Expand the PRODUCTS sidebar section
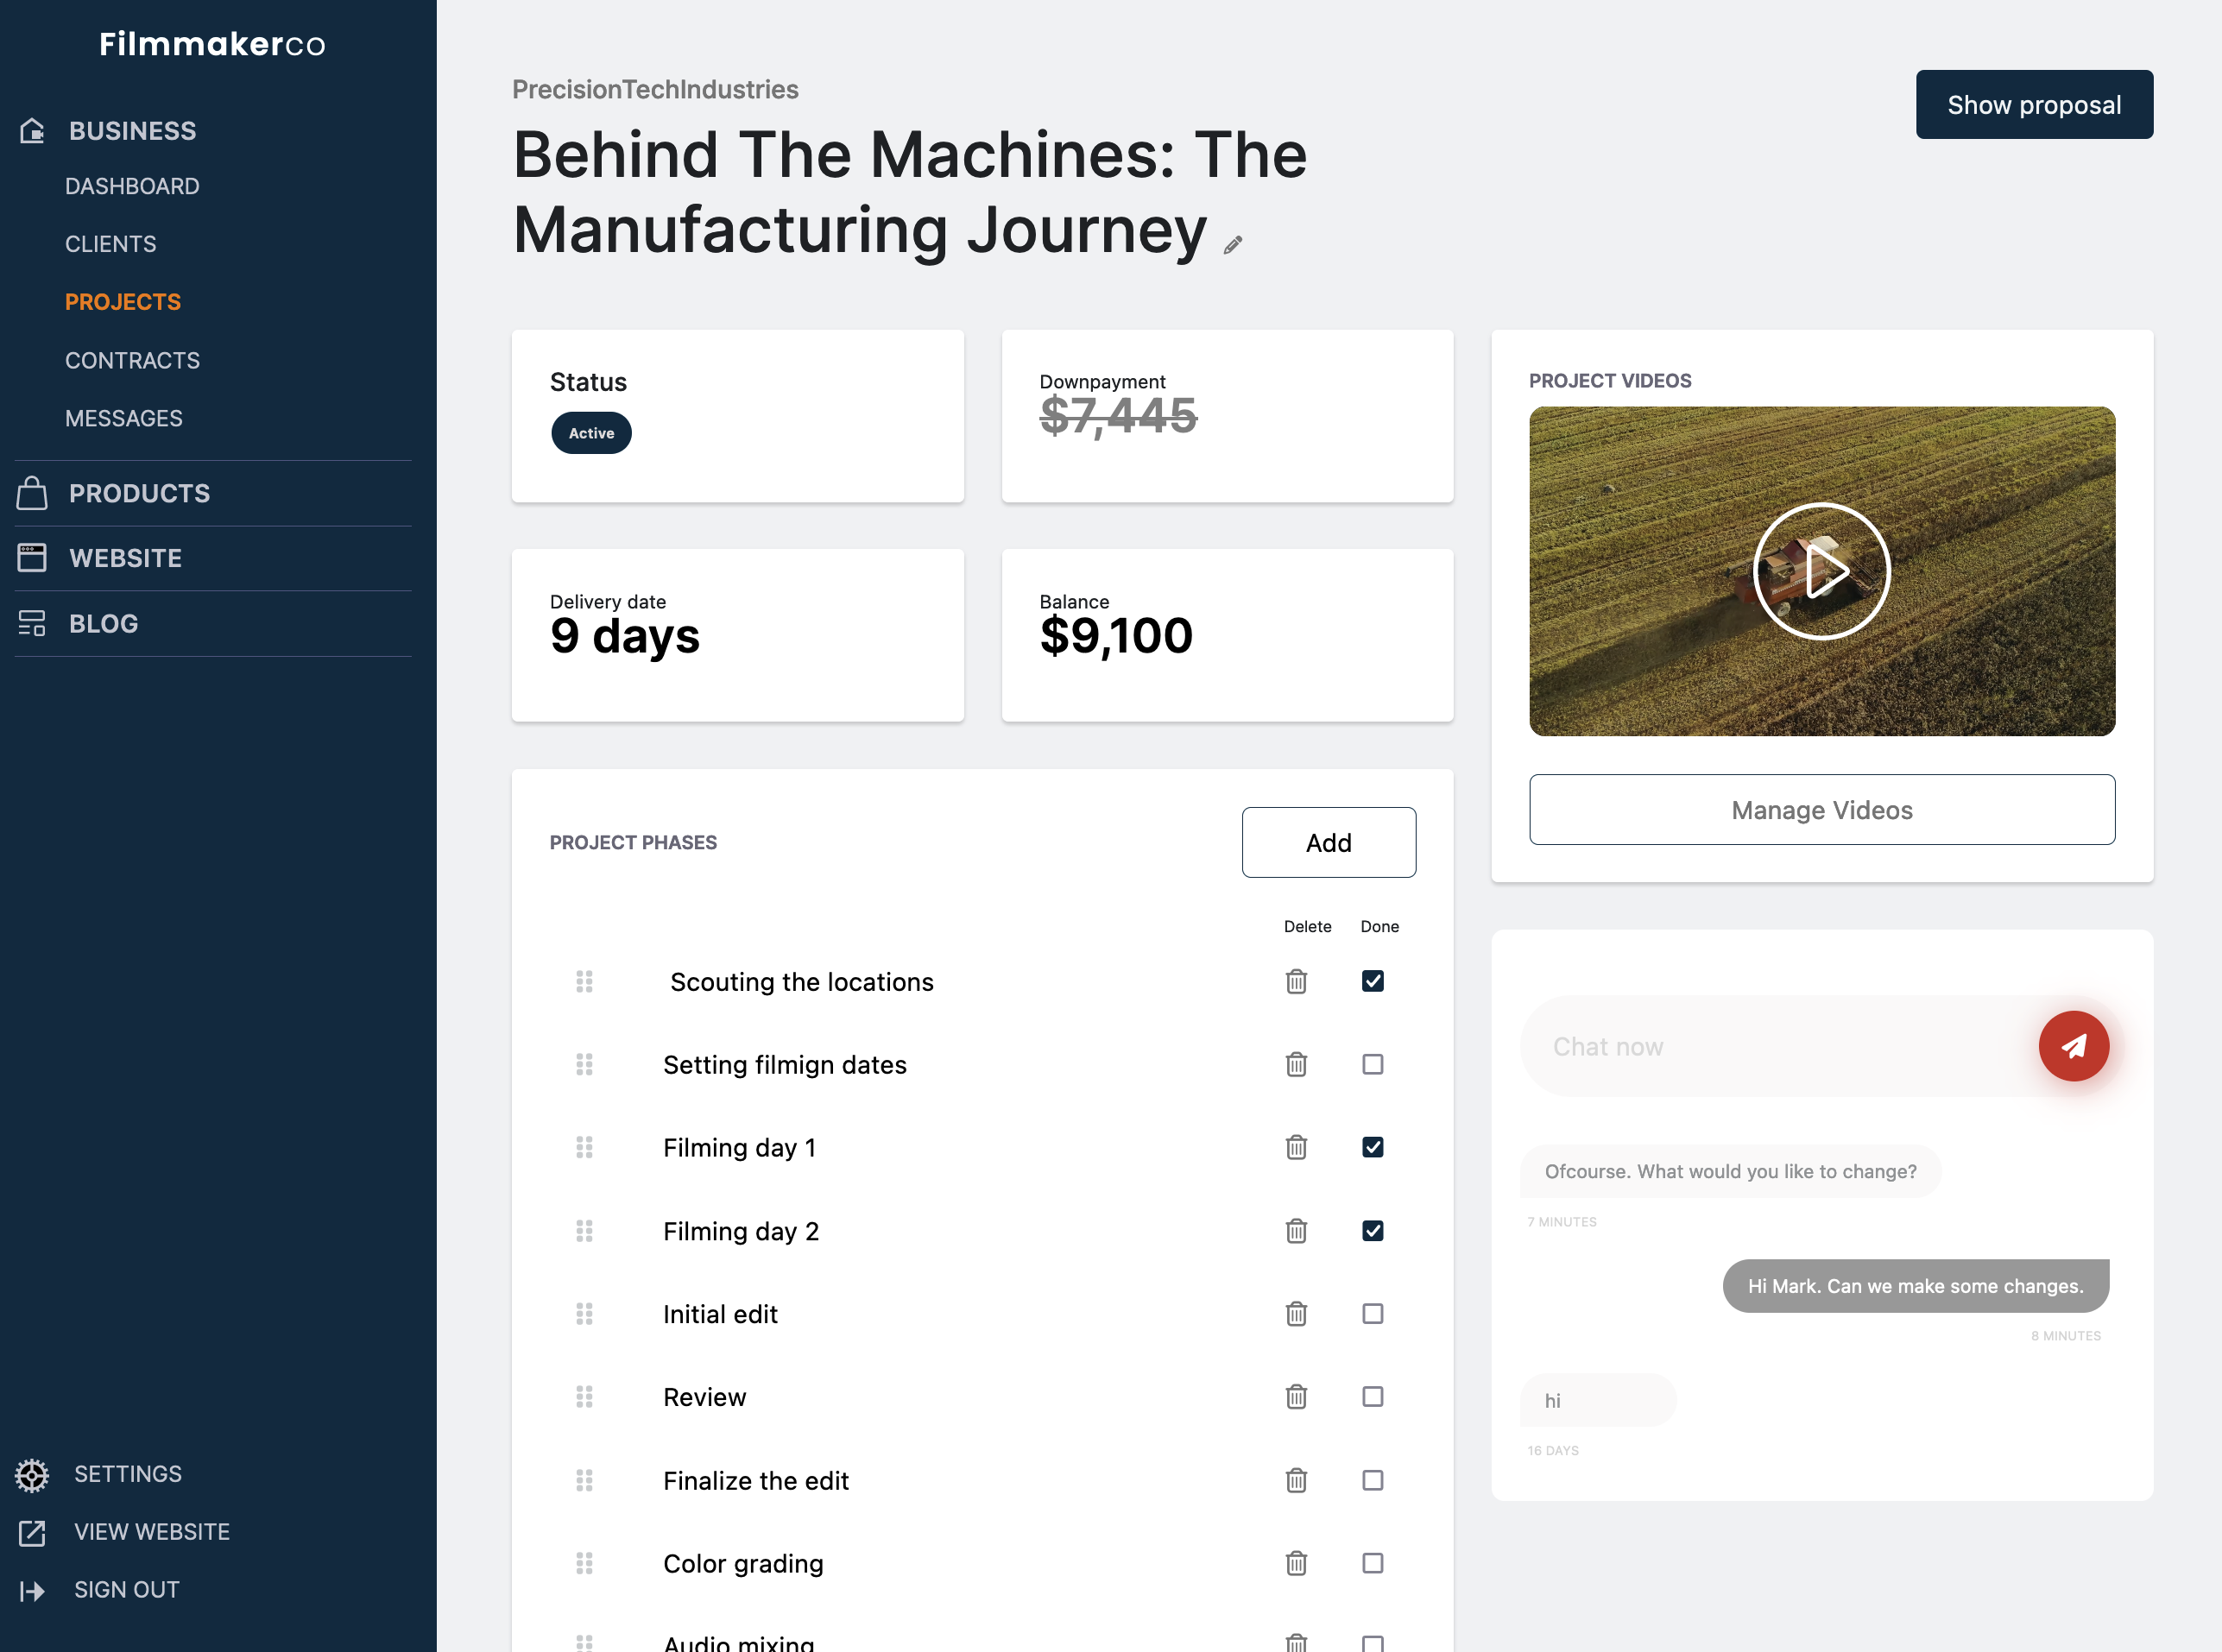The image size is (2222, 1652). pos(139,493)
